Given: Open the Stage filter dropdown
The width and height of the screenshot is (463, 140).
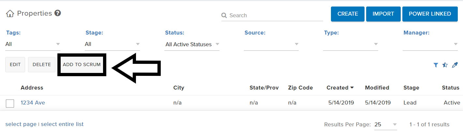Looking at the screenshot, I should [x=112, y=44].
